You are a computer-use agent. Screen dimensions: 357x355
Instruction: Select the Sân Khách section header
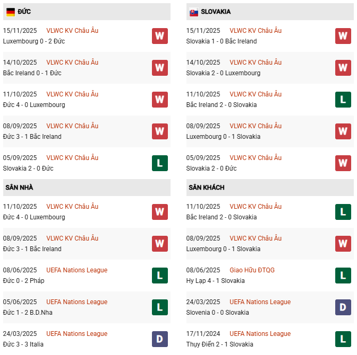(206, 188)
